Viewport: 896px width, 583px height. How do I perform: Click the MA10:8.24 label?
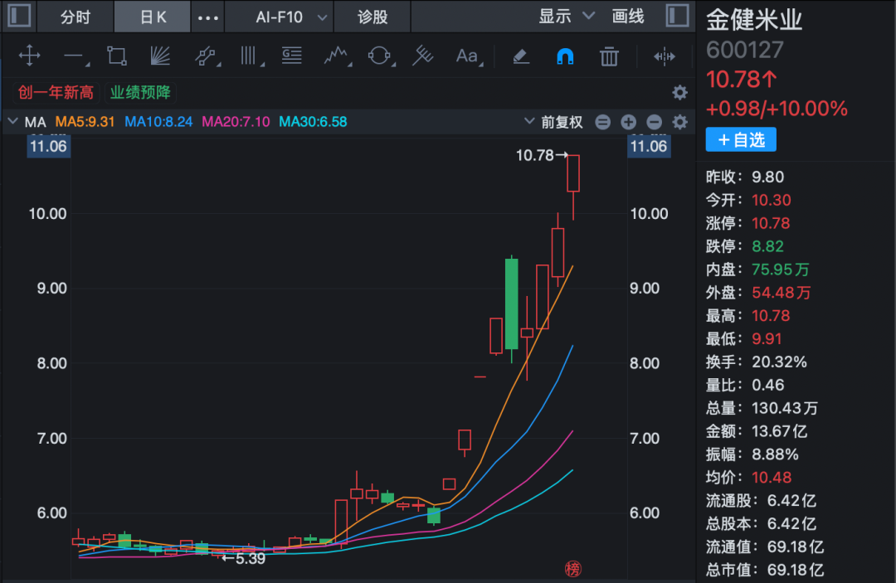(158, 122)
